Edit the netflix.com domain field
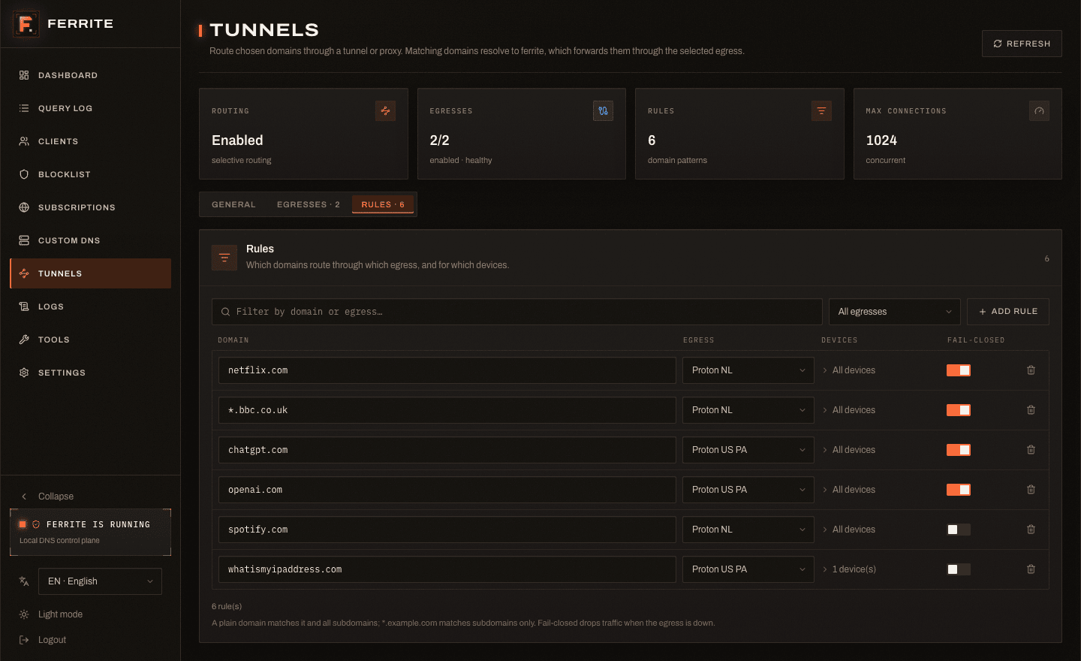Viewport: 1081px width, 661px height. tap(447, 370)
